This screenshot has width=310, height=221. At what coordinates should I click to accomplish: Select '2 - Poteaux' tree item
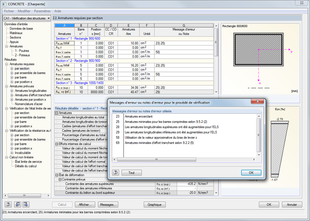pos(22,55)
